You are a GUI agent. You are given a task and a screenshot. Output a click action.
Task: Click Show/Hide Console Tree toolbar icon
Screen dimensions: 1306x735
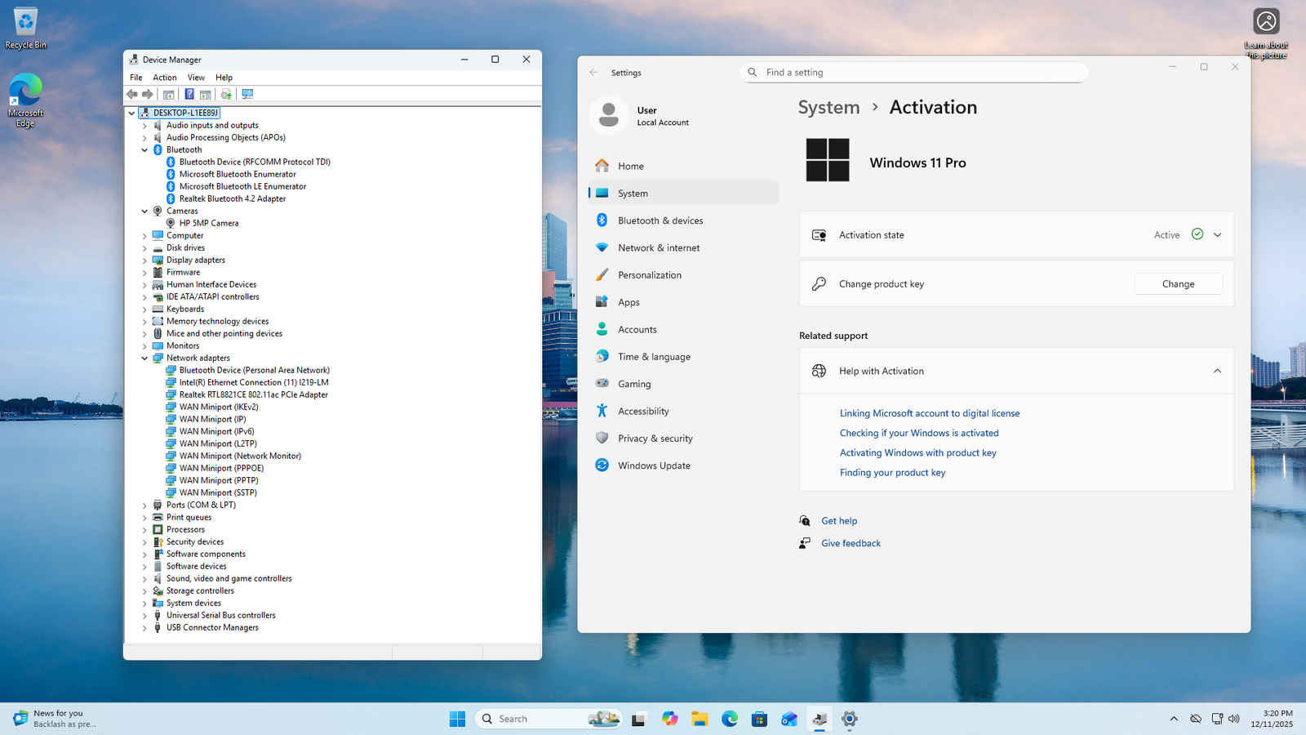pyautogui.click(x=169, y=95)
